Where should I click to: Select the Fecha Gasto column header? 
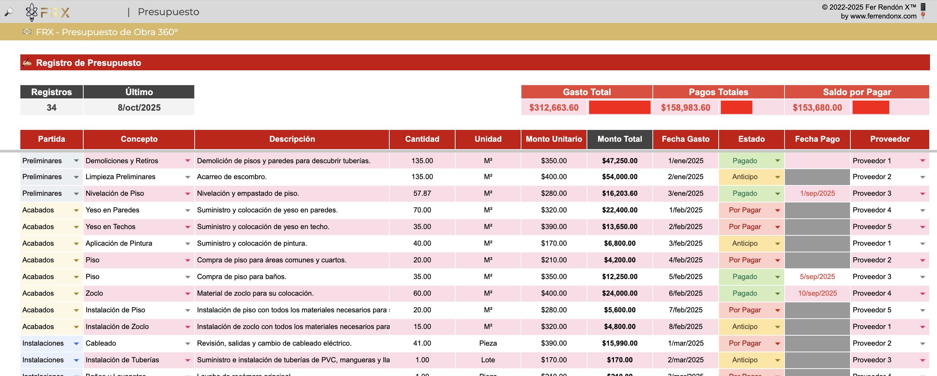(685, 139)
